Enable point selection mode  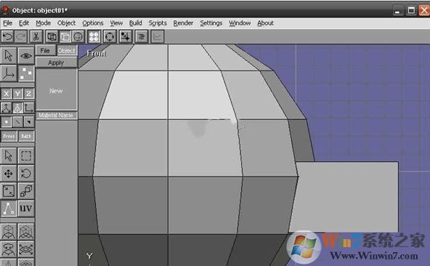click(x=7, y=122)
